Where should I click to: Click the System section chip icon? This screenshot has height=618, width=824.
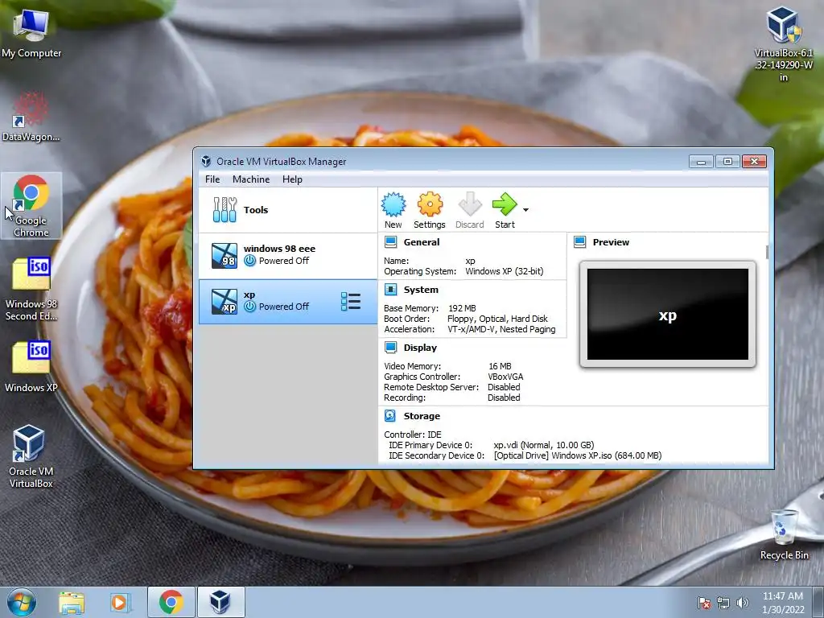pos(390,290)
